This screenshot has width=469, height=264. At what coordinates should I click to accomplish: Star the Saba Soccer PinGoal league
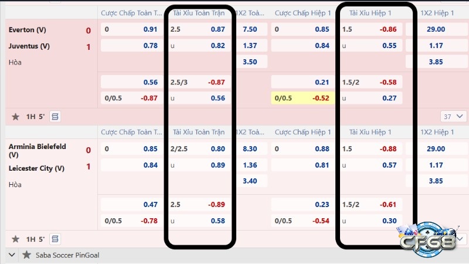26,255
